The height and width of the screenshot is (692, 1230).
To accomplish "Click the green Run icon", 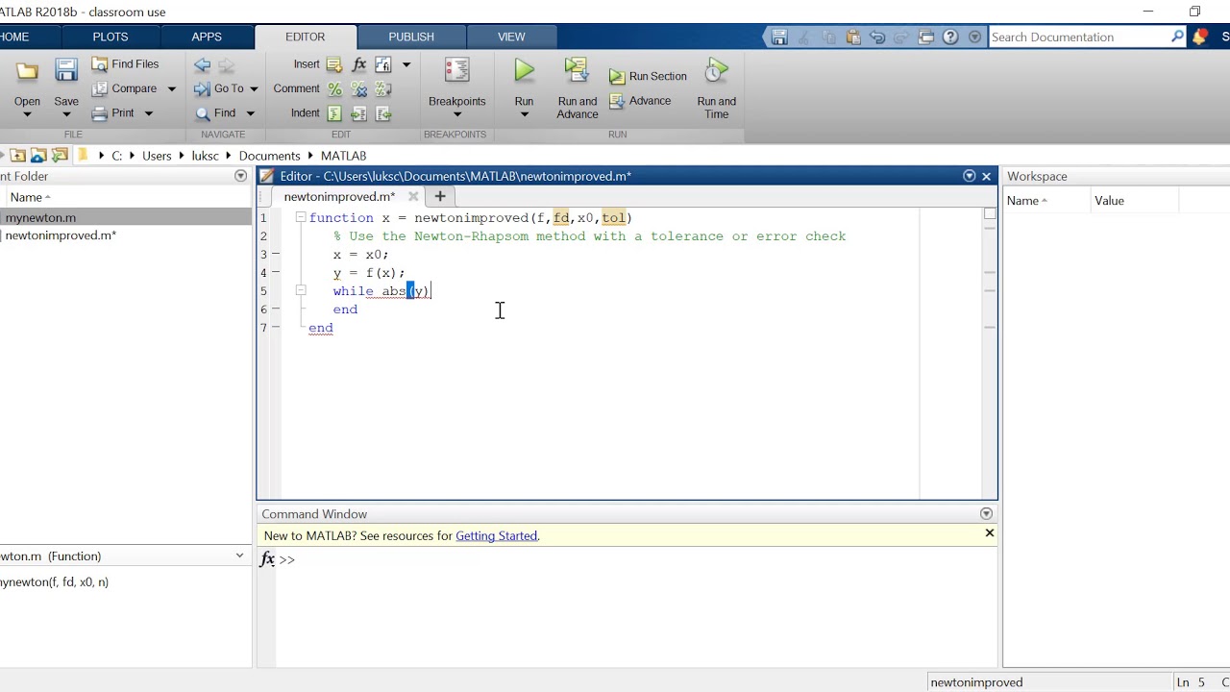I will [524, 70].
